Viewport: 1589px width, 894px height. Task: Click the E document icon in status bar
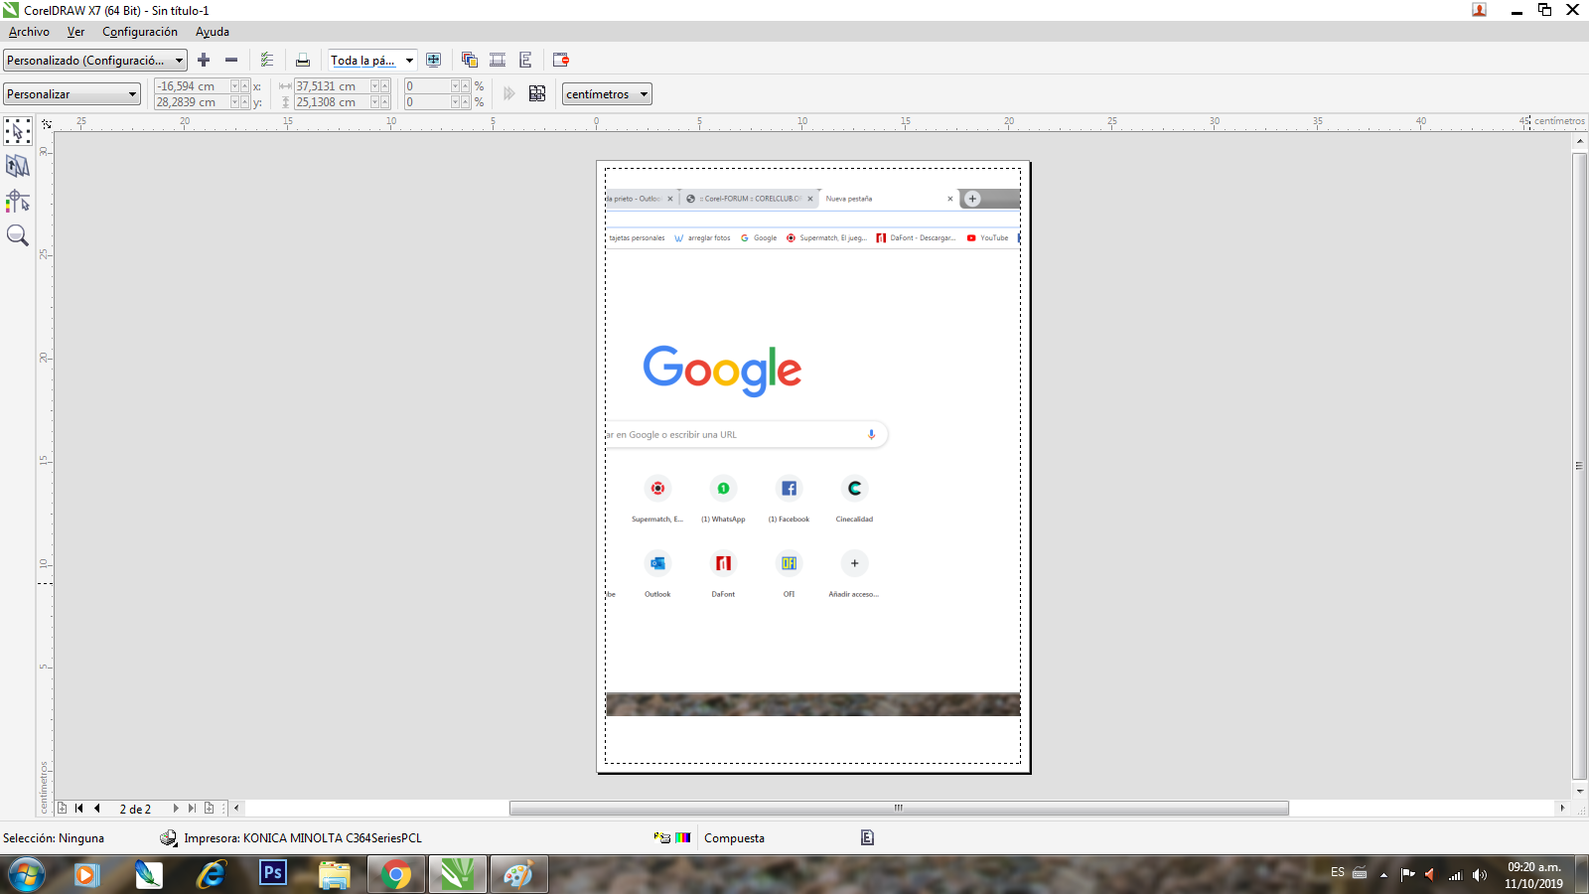tap(867, 837)
